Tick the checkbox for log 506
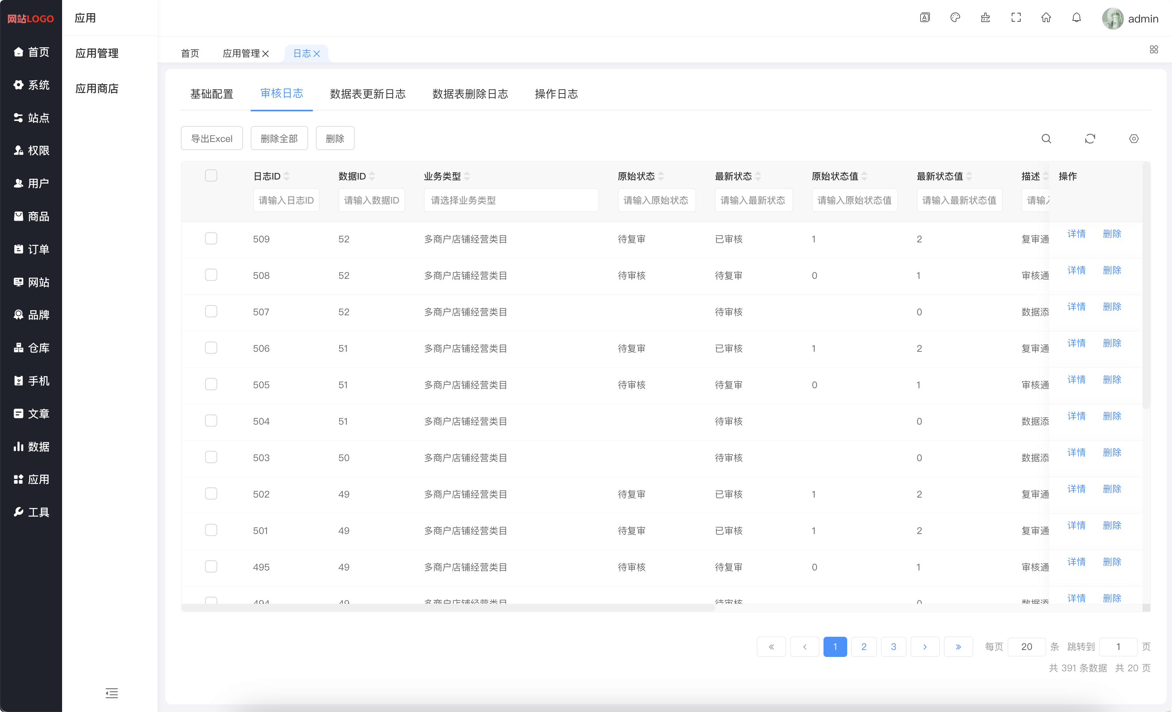The height and width of the screenshot is (712, 1172). tap(211, 348)
